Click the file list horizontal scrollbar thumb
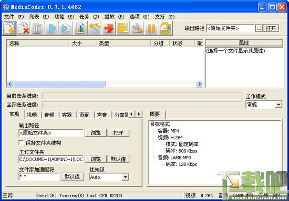This screenshot has height=201, width=289. 60,84
